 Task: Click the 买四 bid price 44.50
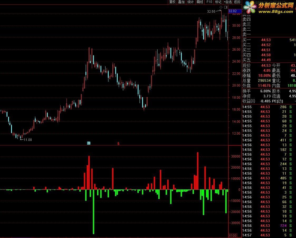266,55
